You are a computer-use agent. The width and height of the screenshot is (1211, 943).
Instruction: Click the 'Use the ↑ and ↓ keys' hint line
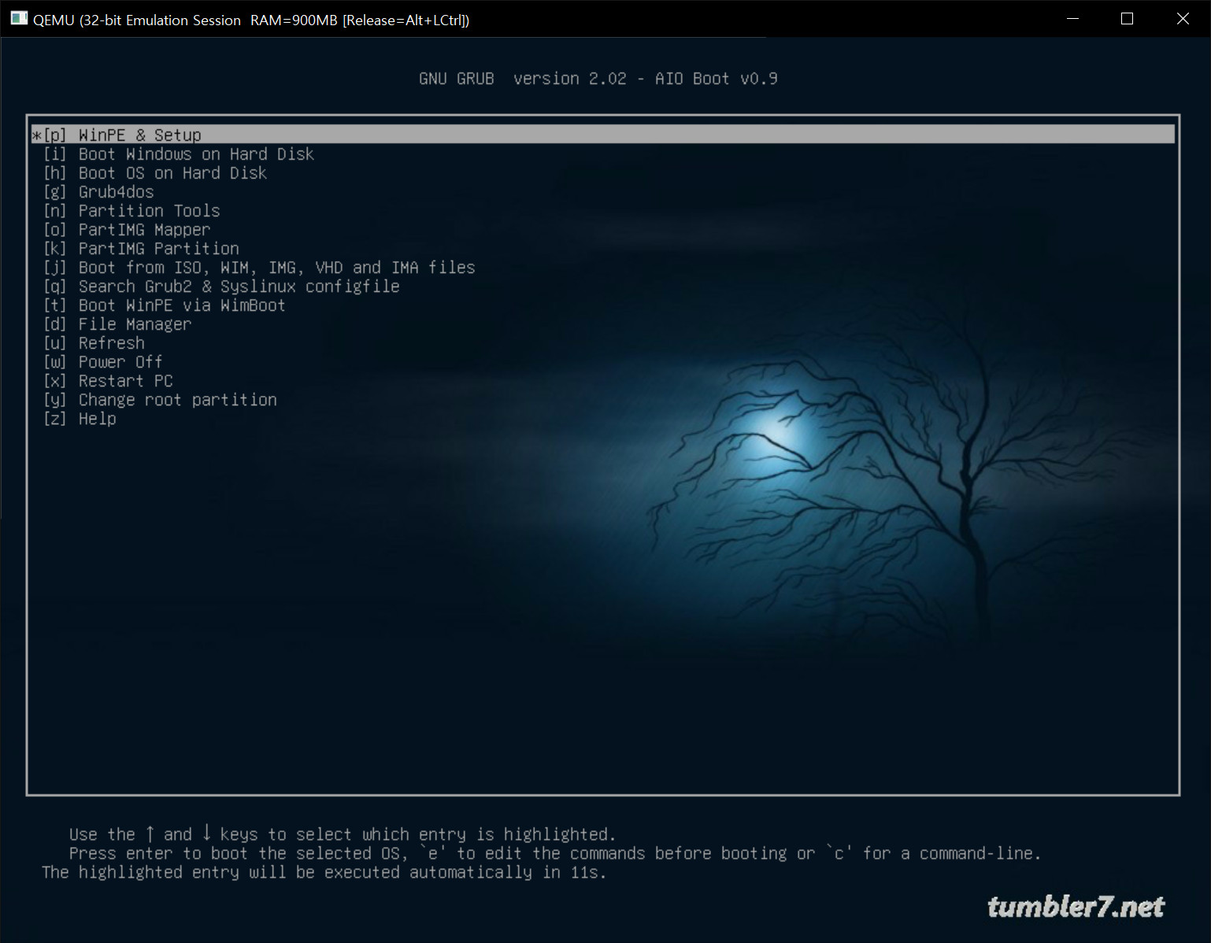[x=343, y=834]
